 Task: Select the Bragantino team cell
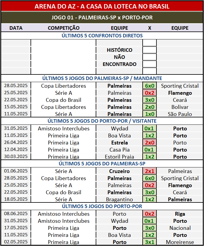coord(119,200)
